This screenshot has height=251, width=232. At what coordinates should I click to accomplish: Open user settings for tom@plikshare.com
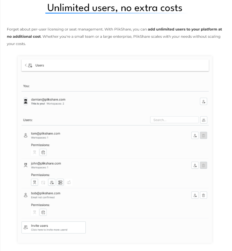(x=195, y=135)
